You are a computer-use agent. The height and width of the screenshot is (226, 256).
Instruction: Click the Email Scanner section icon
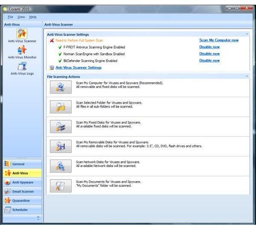(7, 191)
